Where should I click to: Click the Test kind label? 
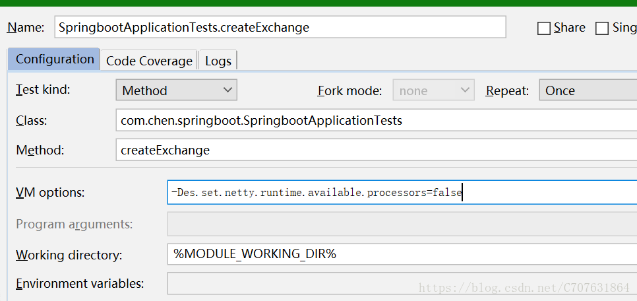coord(43,90)
